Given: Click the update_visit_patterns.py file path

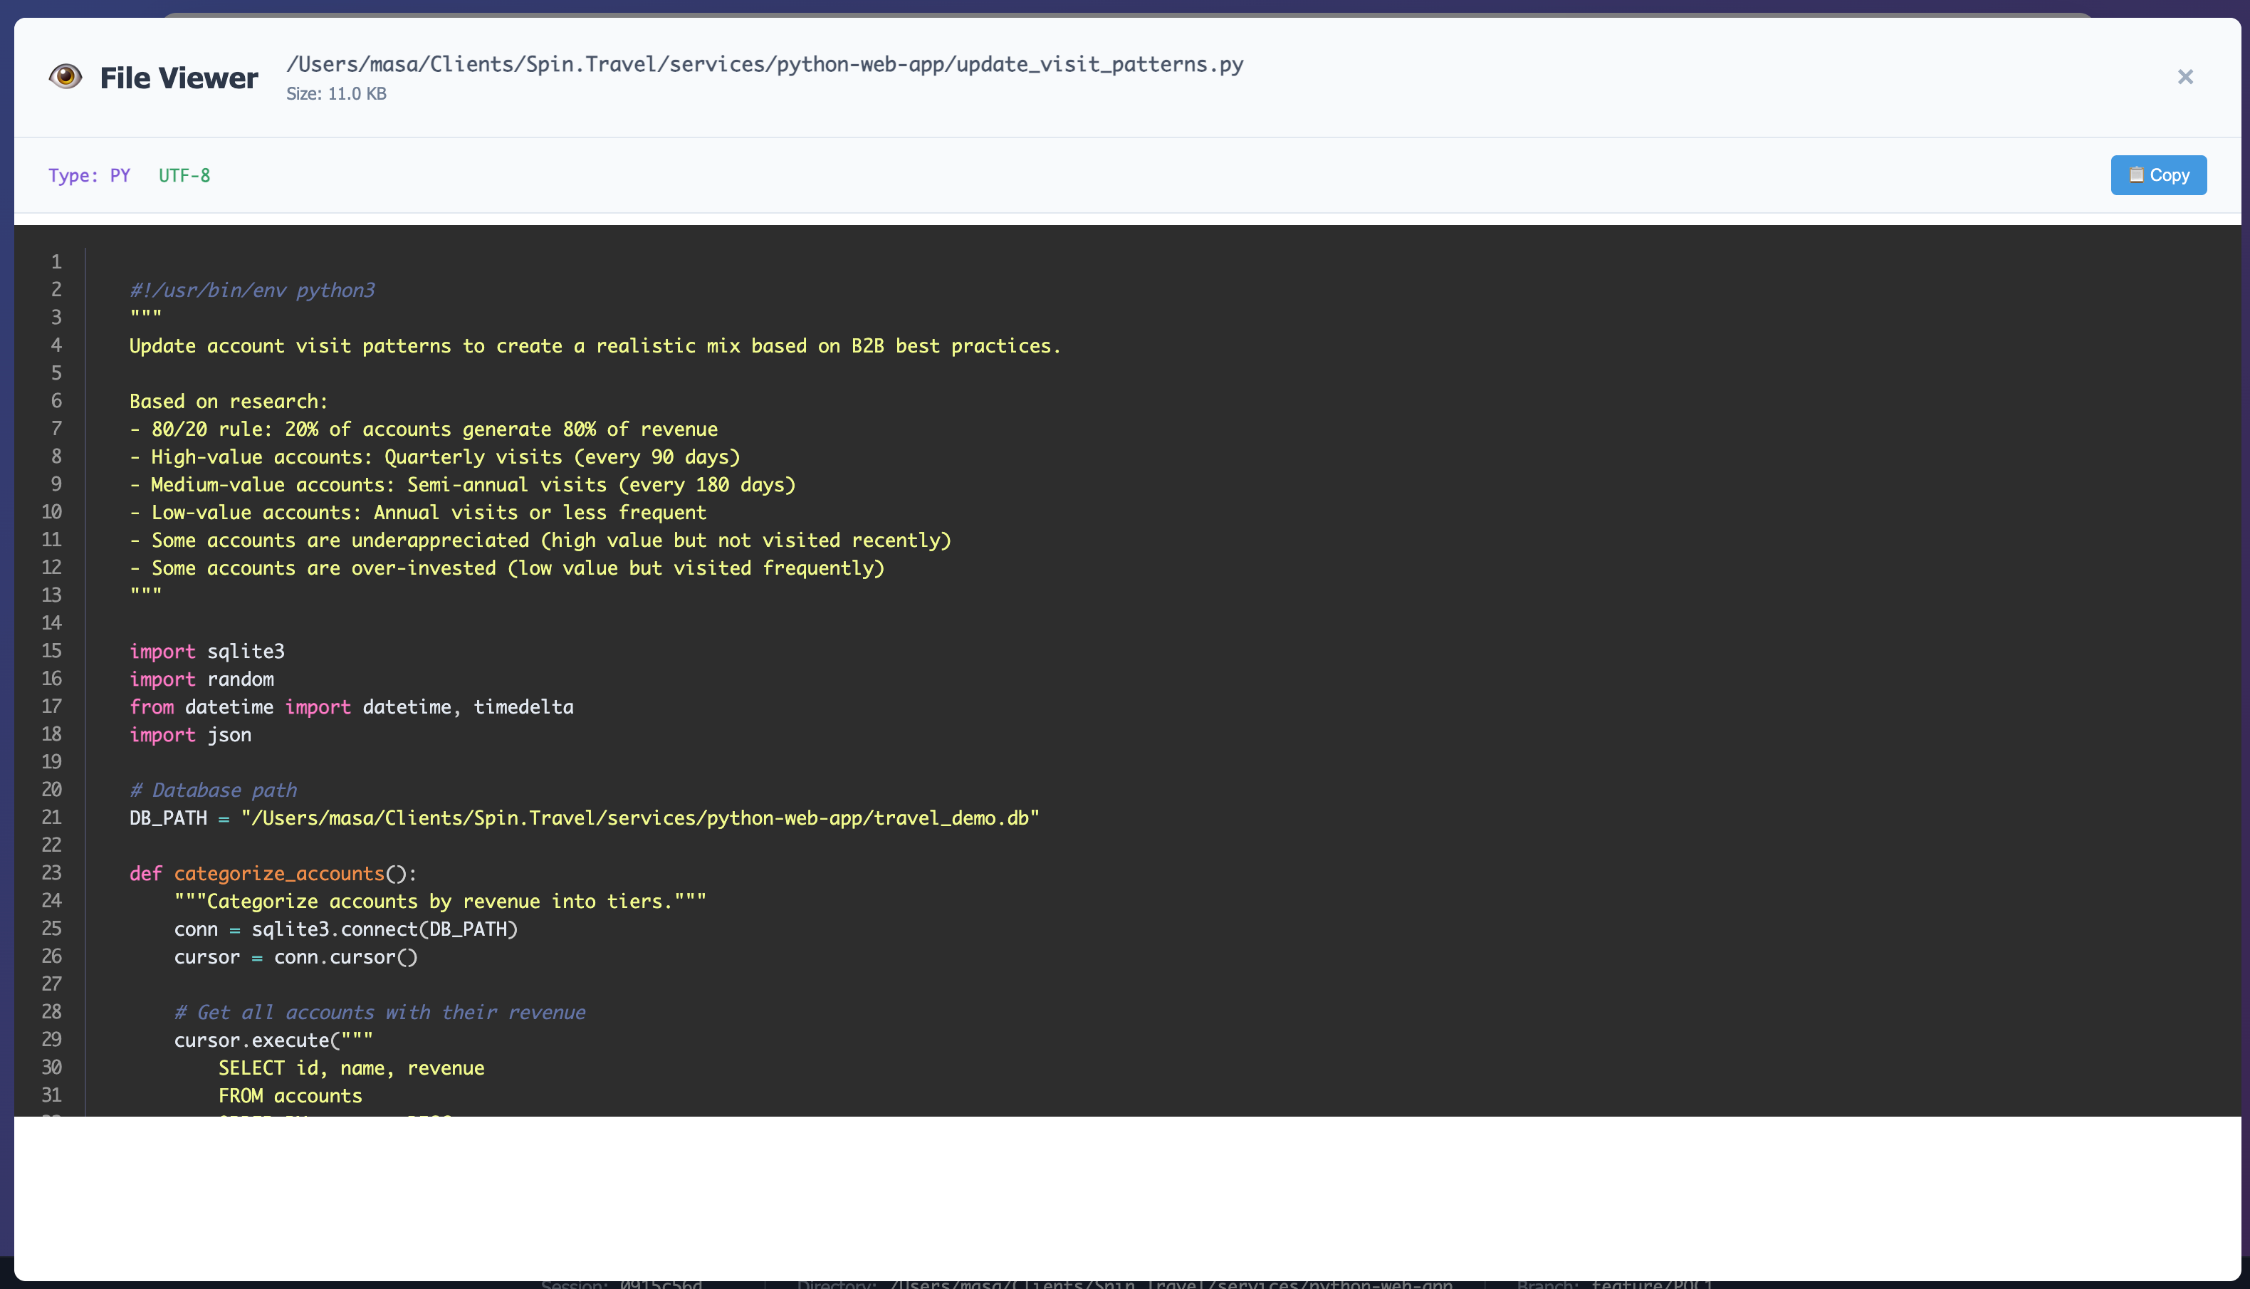Looking at the screenshot, I should 764,65.
